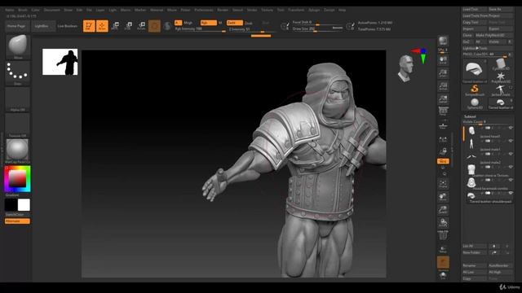Image resolution: width=522 pixels, height=293 pixels.
Task: Click the All Low button
Action: click(475, 272)
